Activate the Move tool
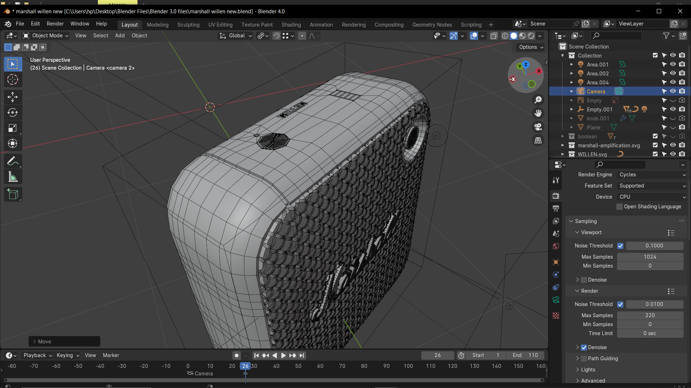The image size is (691, 388). pyautogui.click(x=13, y=97)
